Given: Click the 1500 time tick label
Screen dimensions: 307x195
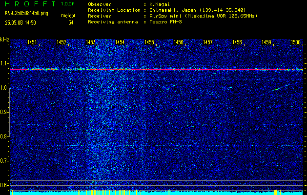Looking at the screenshot, I should pos(296,42).
